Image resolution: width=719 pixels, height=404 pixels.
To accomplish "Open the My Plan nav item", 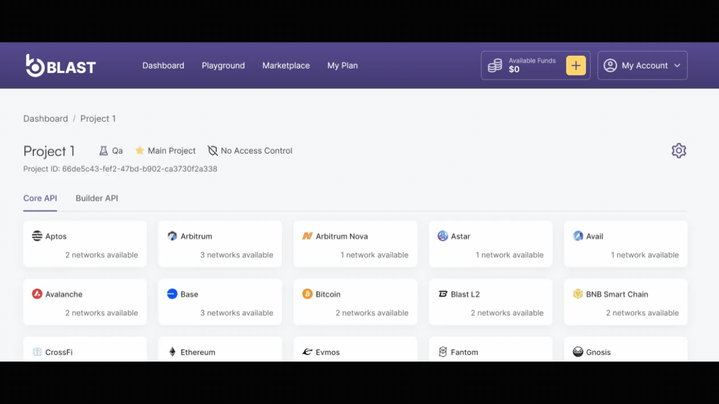I will pos(343,66).
